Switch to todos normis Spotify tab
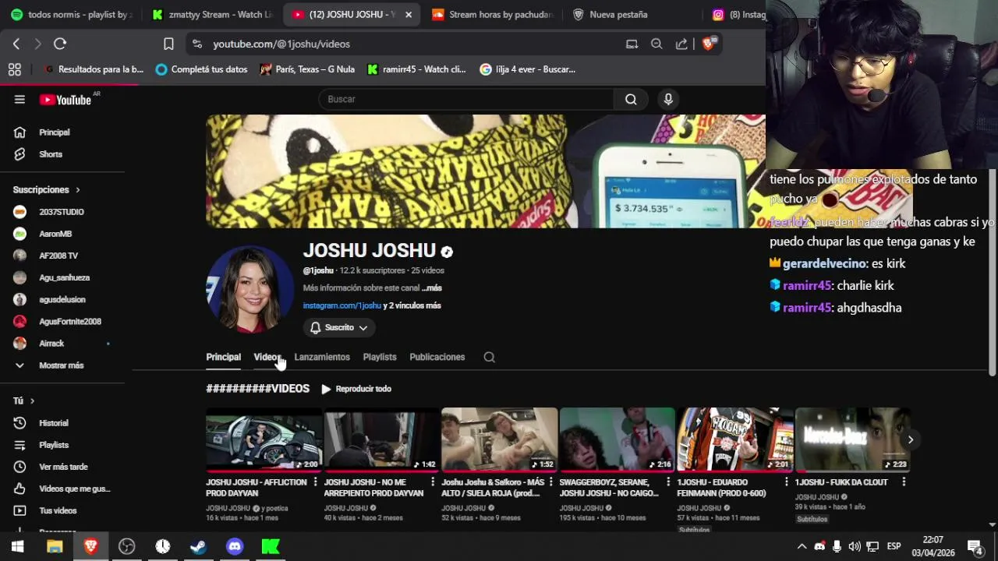This screenshot has height=561, width=998. click(70, 14)
